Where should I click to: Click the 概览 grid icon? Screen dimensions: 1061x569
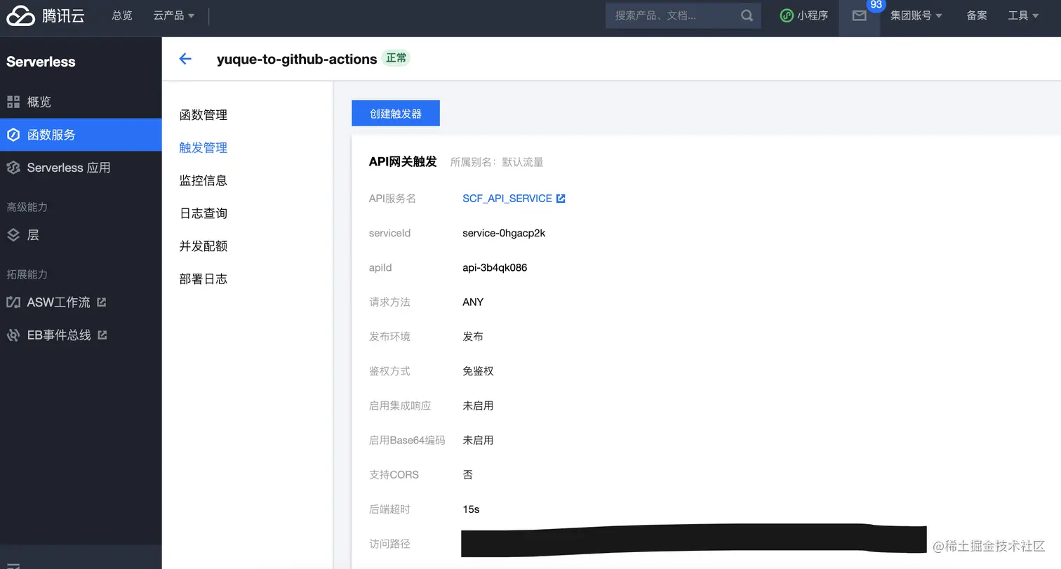coord(13,102)
